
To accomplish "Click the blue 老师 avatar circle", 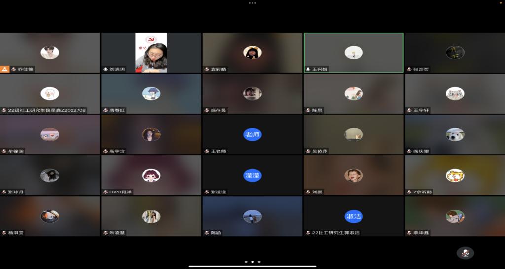I will point(252,134).
